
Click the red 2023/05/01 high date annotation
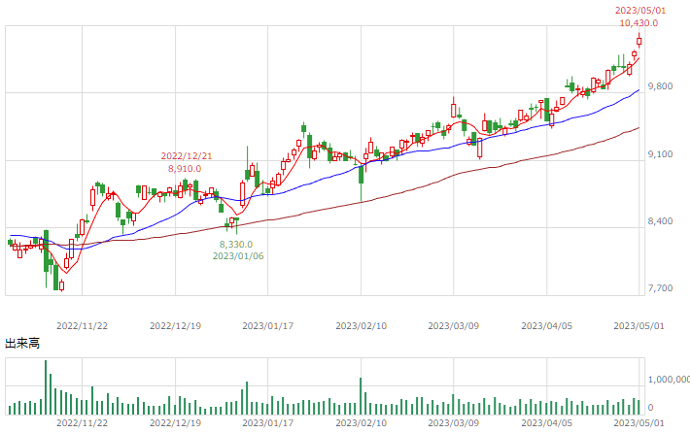coord(640,10)
